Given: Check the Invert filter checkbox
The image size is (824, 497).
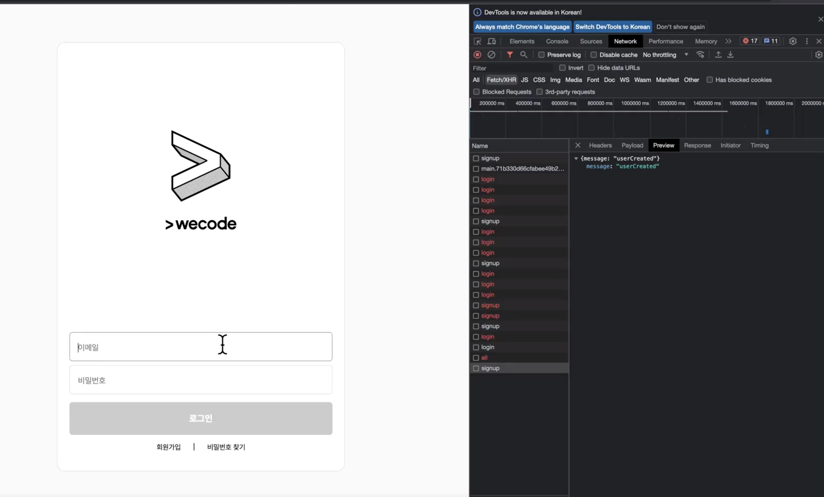Looking at the screenshot, I should coord(563,68).
